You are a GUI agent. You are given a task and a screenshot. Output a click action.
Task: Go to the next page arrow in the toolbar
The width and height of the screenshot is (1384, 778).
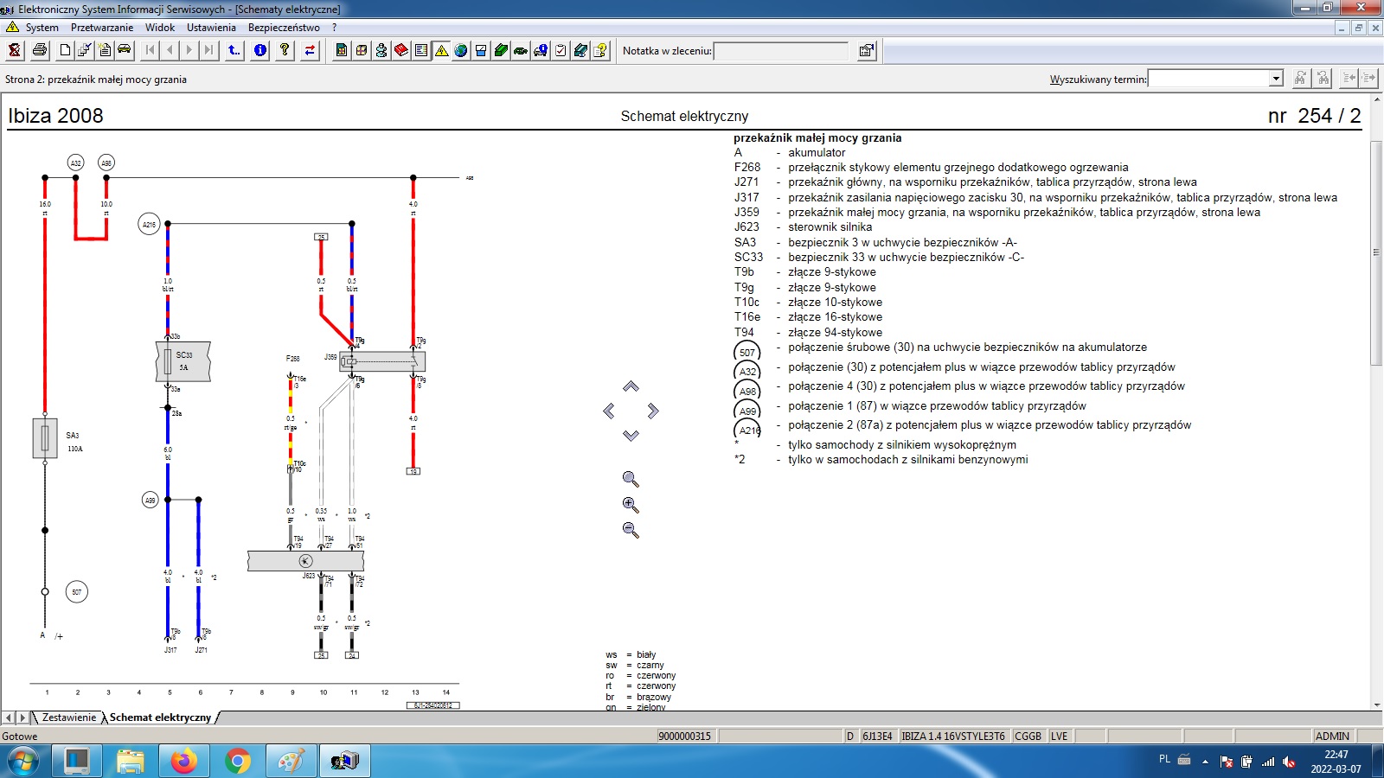pyautogui.click(x=189, y=50)
